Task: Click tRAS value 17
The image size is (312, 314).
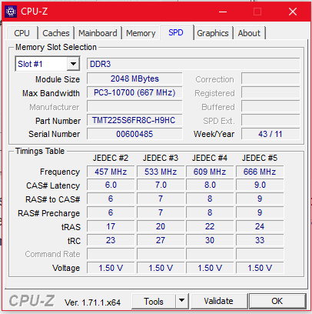Action: (111, 226)
